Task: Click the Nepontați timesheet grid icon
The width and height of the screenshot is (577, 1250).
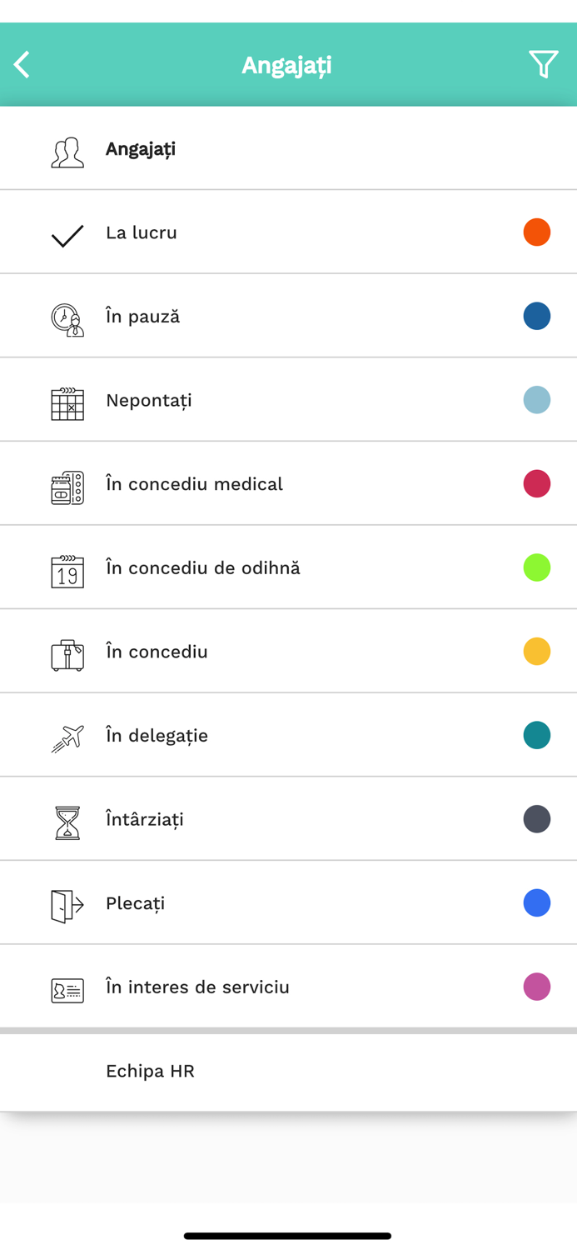Action: [x=67, y=400]
